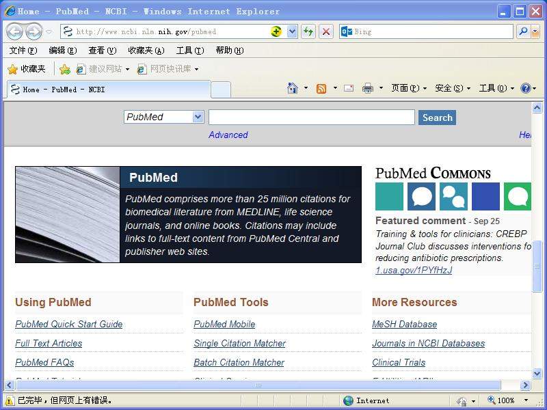Click the blue Help question mark icon
Image resolution: width=547 pixels, height=410 pixels.
(525, 88)
